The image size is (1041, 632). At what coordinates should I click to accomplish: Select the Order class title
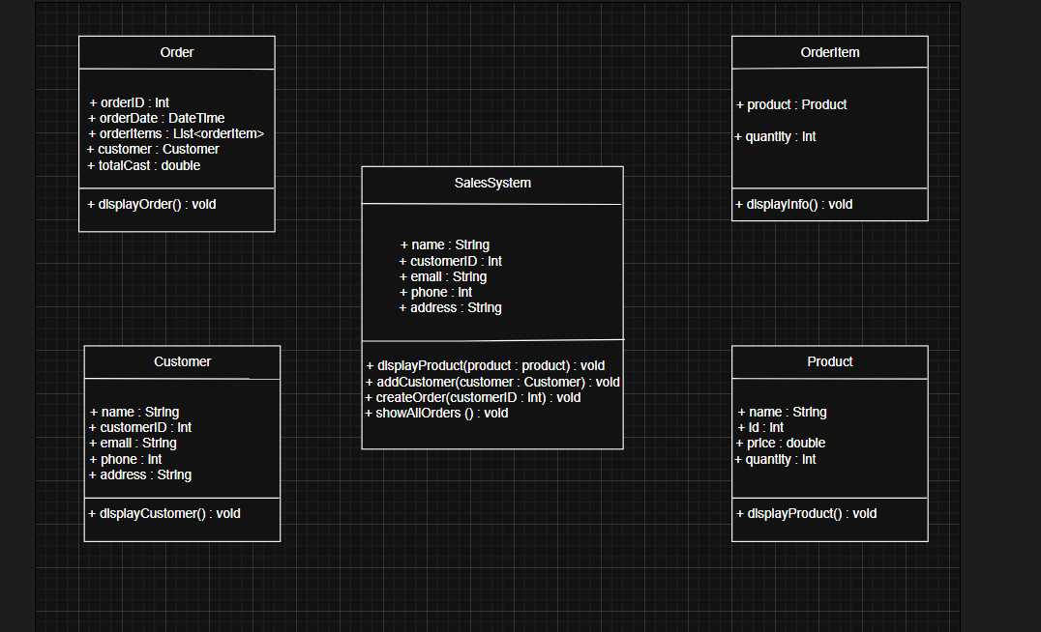pyautogui.click(x=177, y=53)
